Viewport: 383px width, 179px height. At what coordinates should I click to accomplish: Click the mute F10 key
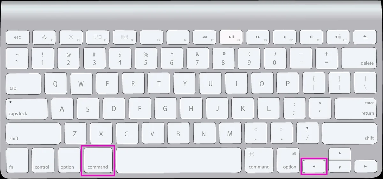[285, 37]
